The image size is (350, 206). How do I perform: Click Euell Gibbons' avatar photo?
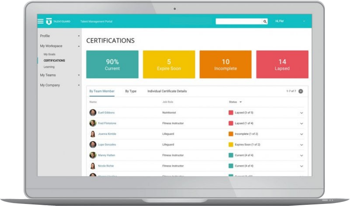click(93, 113)
